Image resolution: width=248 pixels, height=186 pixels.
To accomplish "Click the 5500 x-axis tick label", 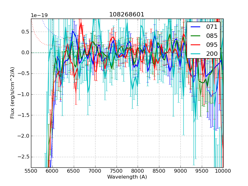I will point(31,171).
